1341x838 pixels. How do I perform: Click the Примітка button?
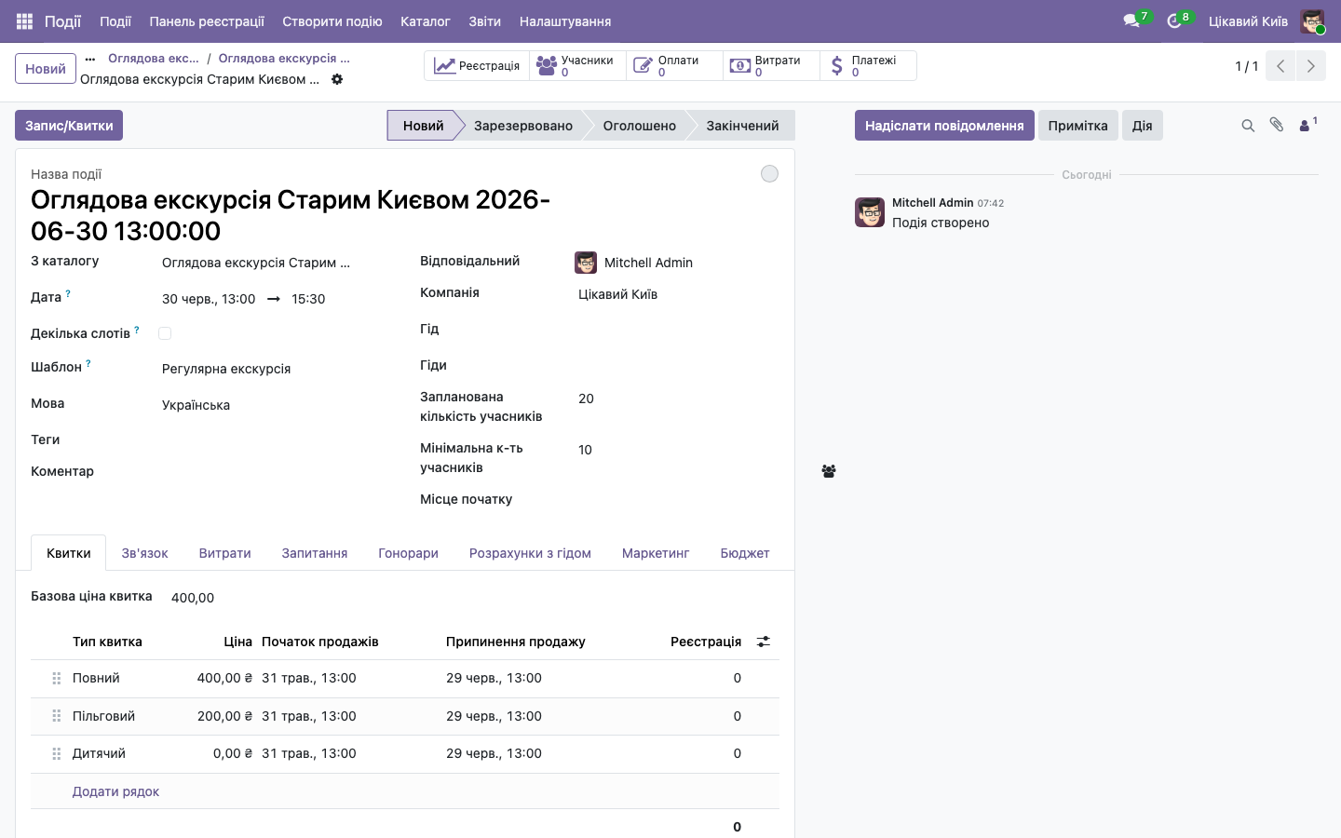[x=1077, y=126]
